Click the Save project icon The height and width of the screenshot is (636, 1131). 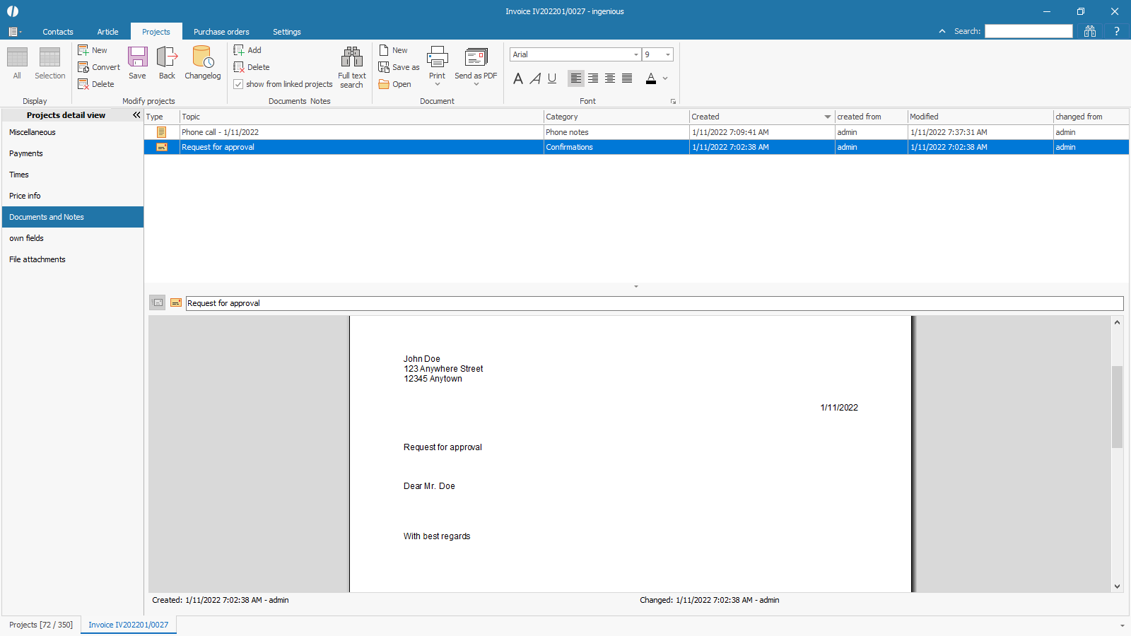[x=137, y=62]
